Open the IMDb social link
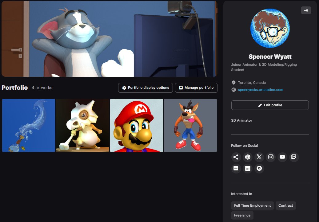Screen dimensions: 319x222 pos(236,168)
